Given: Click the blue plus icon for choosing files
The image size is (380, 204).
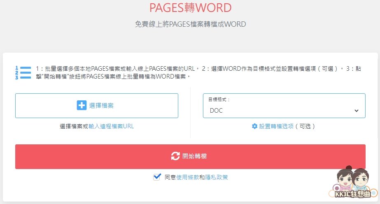Looking at the screenshot, I should pyautogui.click(x=82, y=105).
